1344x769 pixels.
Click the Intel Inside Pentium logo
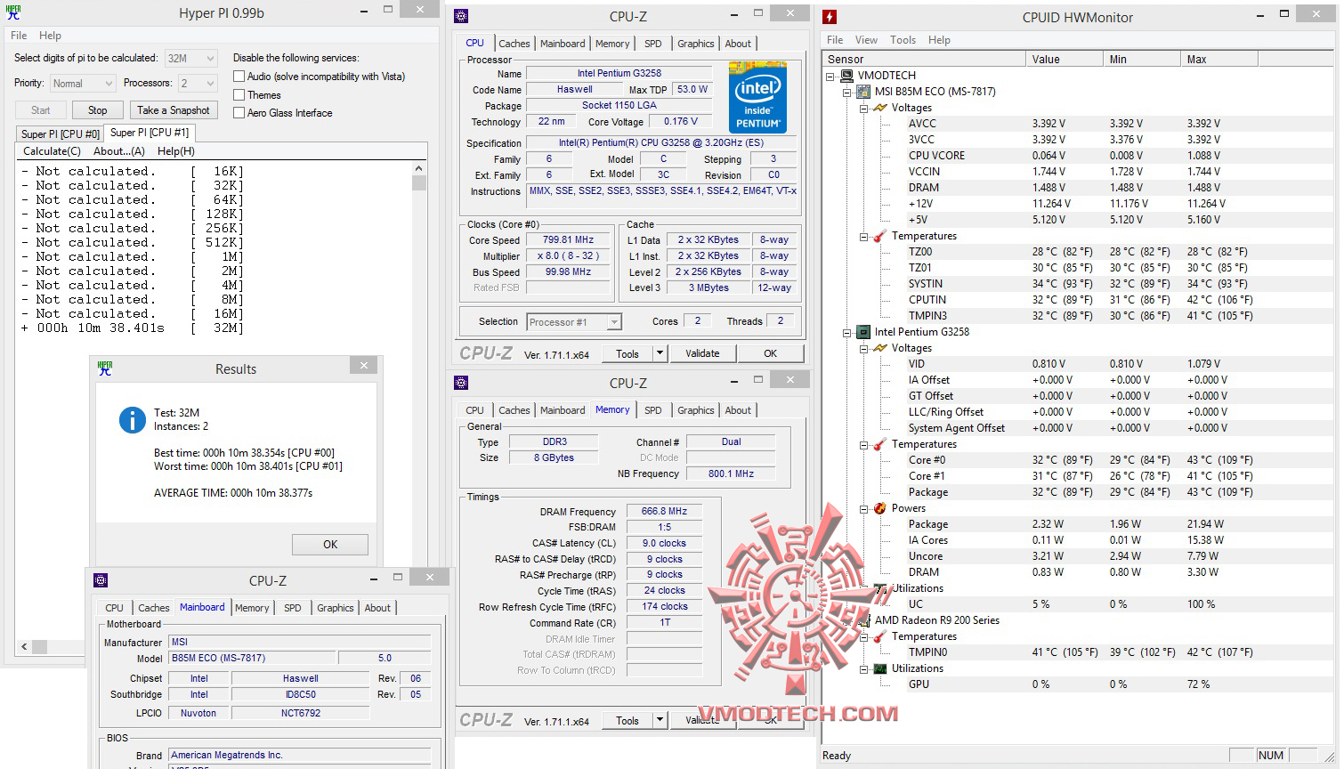tap(757, 97)
